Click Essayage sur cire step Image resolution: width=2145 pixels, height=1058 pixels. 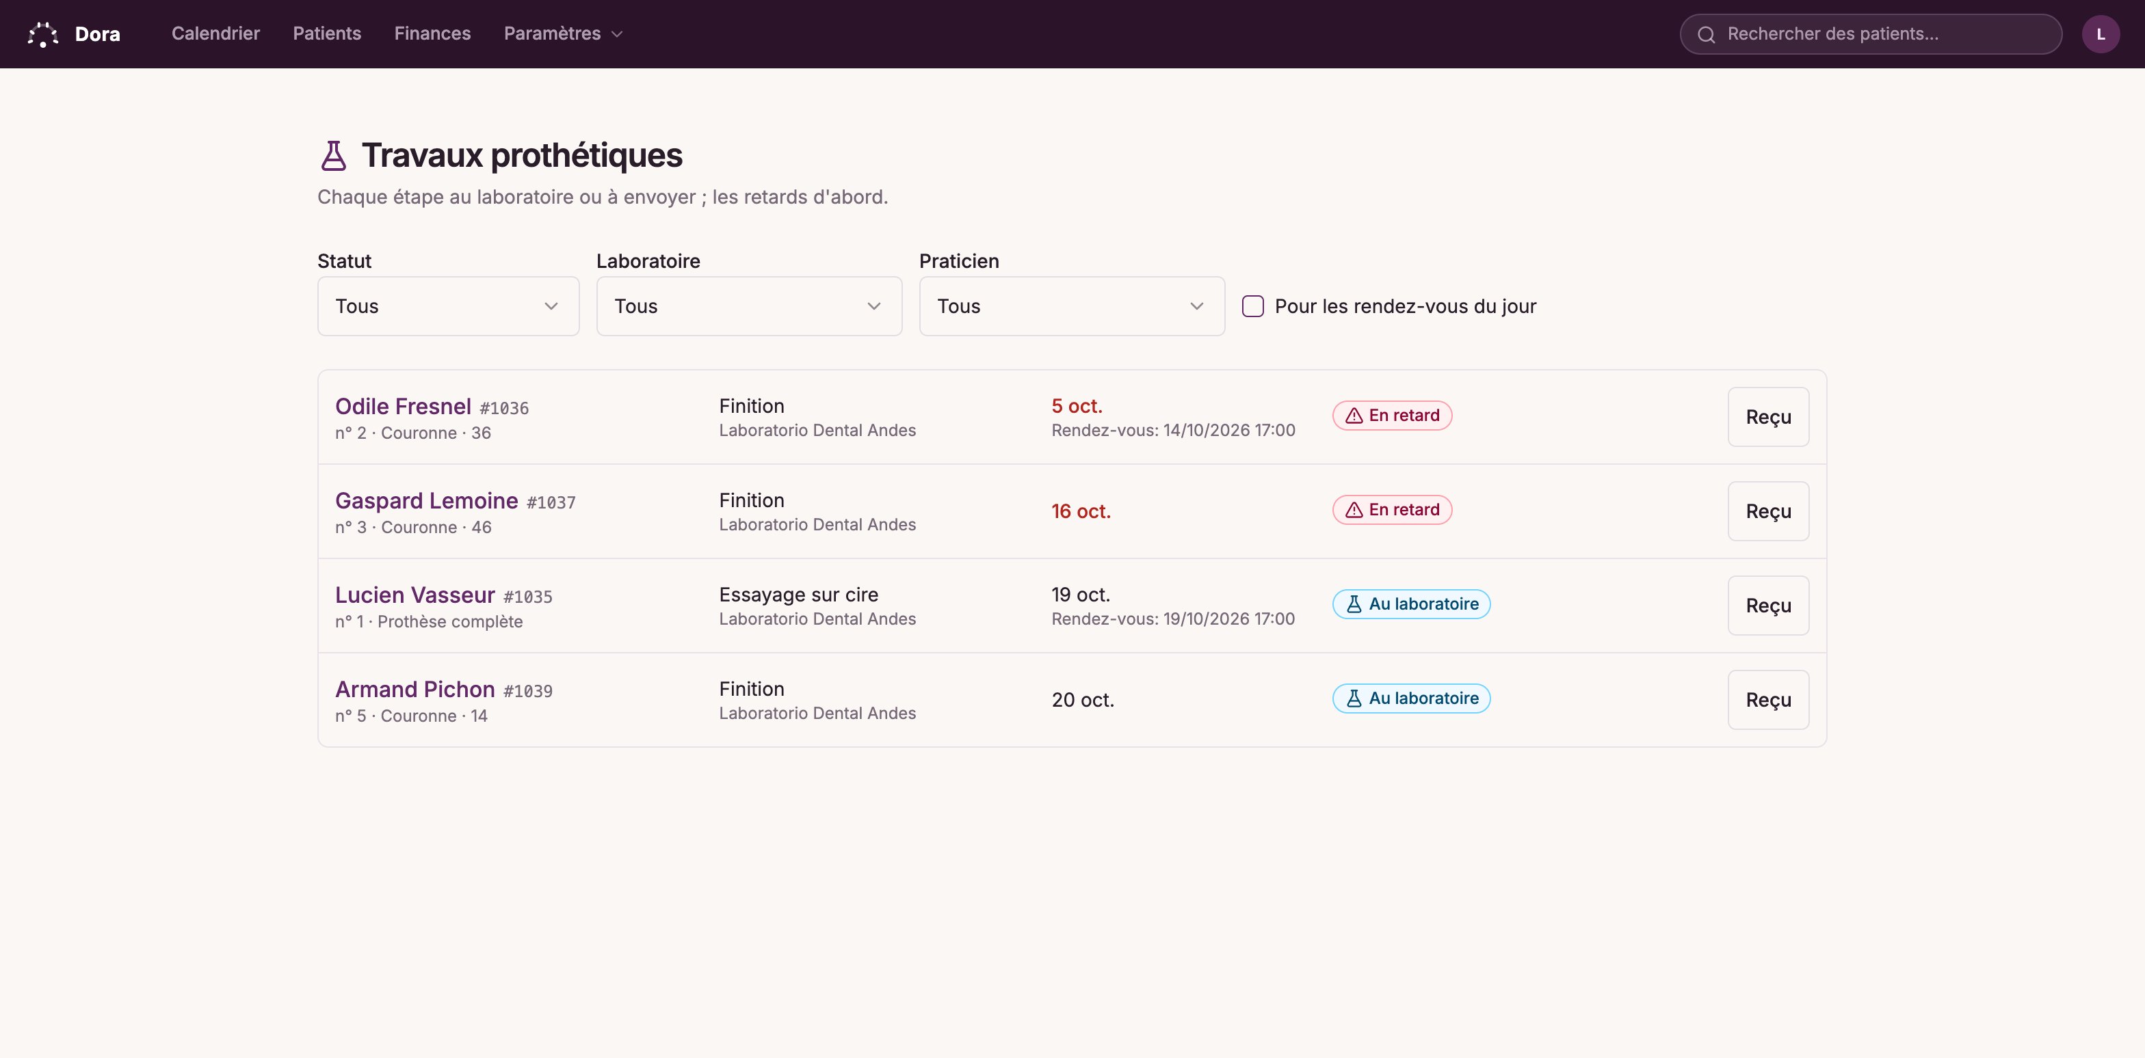[798, 595]
